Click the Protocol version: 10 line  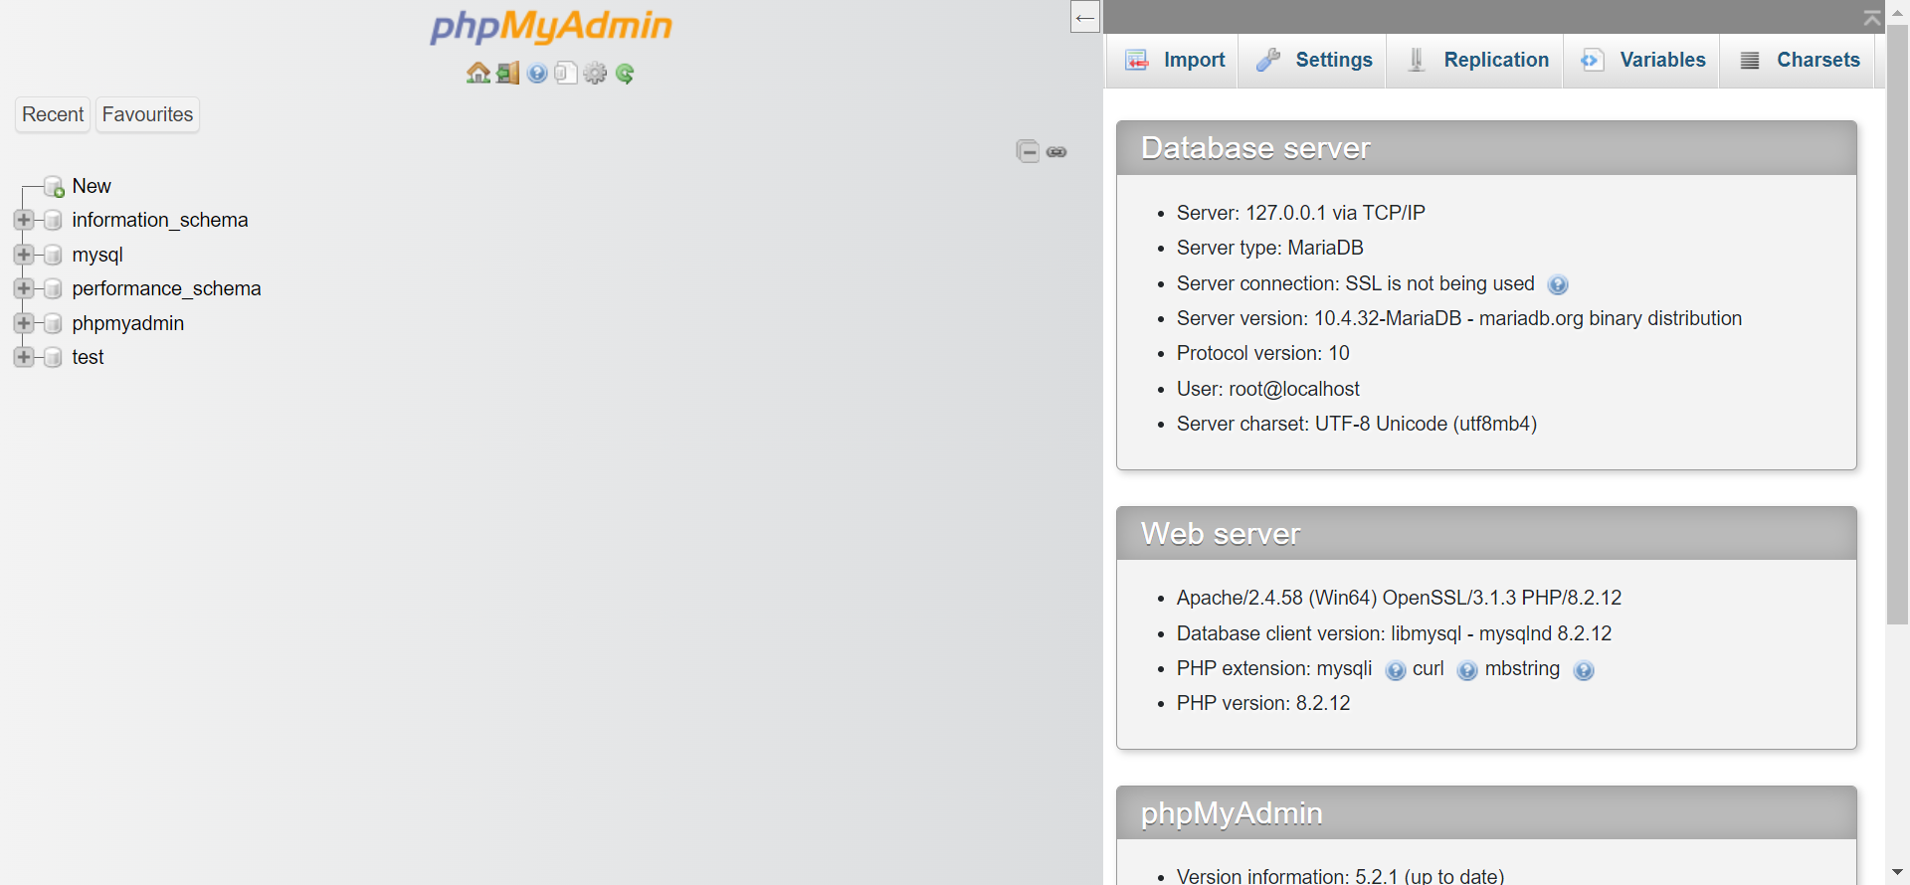[x=1262, y=353]
